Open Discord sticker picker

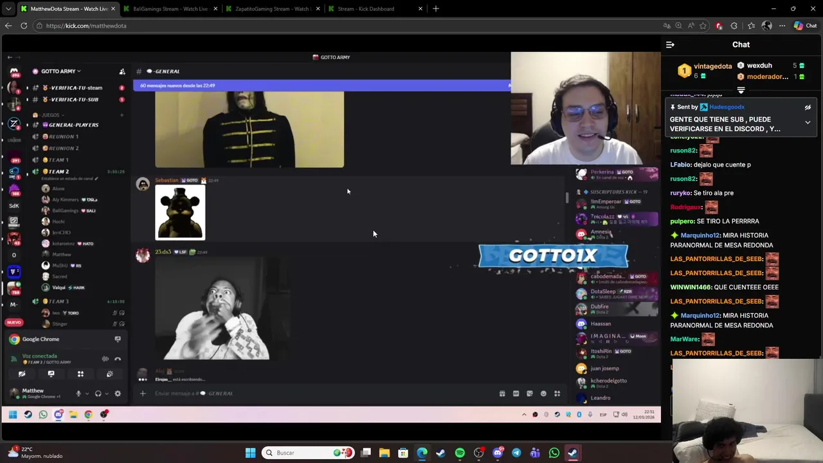coord(530,394)
